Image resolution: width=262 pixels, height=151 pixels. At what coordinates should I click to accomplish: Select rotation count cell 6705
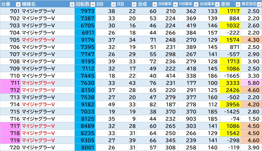coord(85,26)
